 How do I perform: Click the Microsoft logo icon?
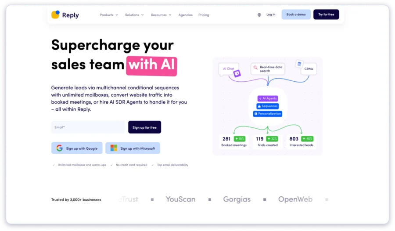(x=114, y=148)
